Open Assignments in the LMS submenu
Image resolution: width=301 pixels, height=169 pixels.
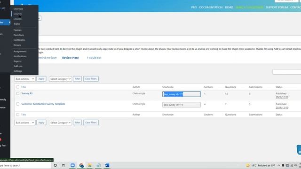20,51
